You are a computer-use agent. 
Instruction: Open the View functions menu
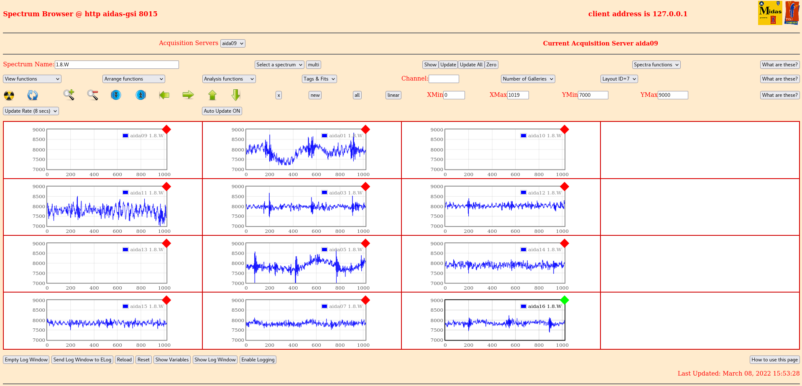tap(32, 79)
